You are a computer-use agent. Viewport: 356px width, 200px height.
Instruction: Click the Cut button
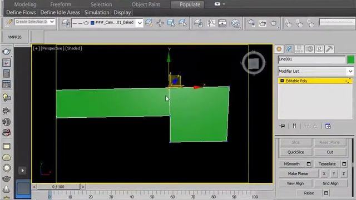coord(330,152)
